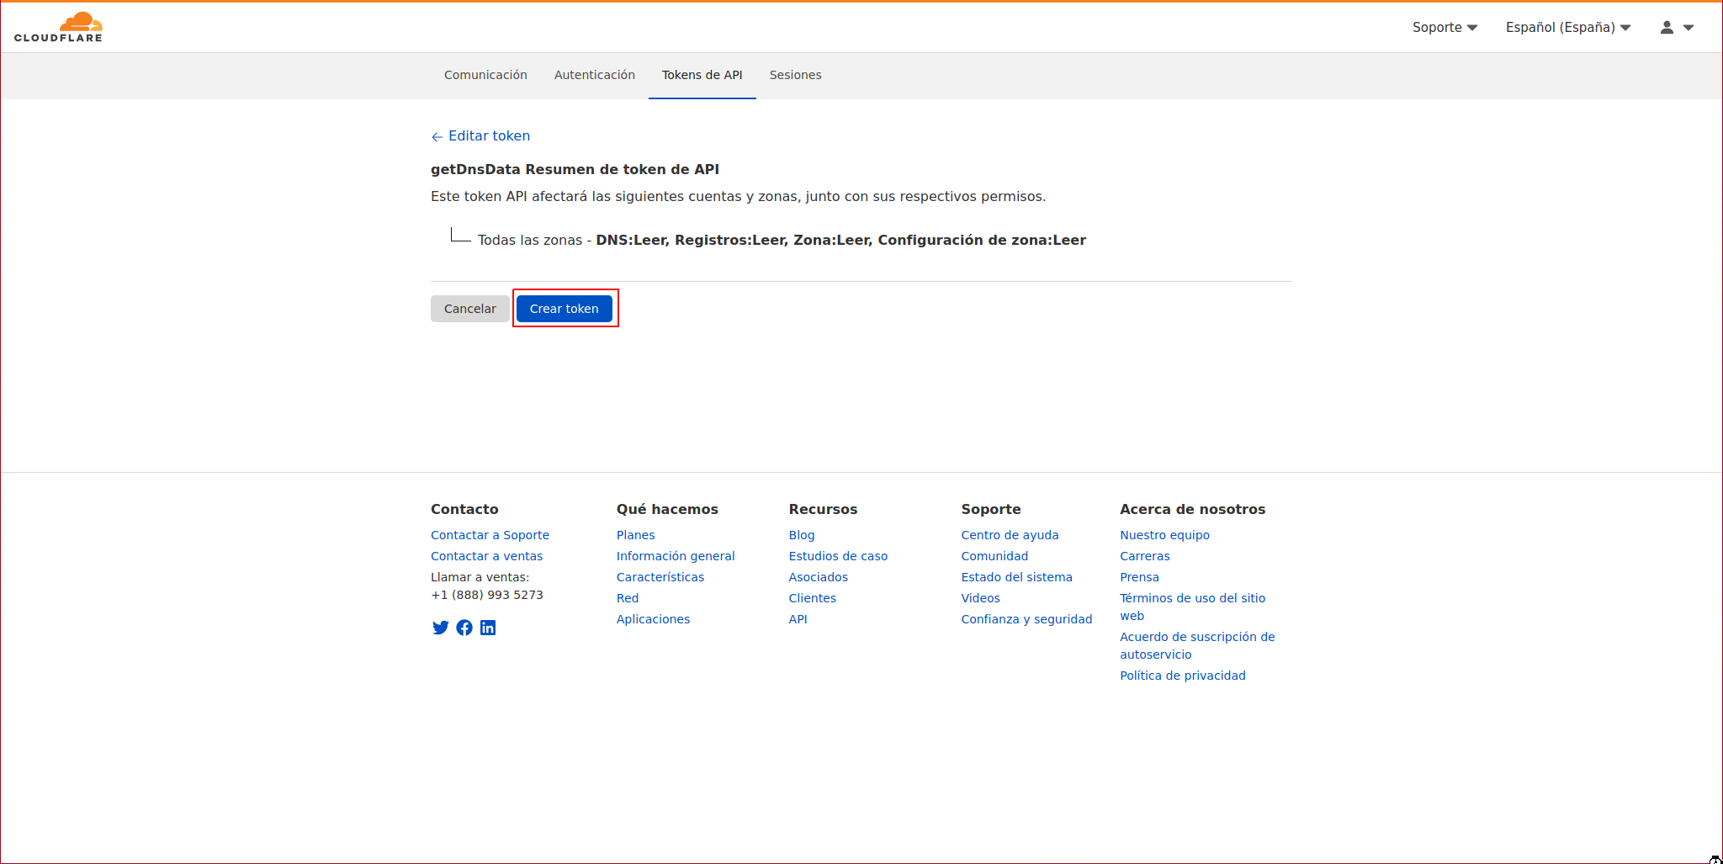Open Contactar a Soporte link

click(x=490, y=535)
